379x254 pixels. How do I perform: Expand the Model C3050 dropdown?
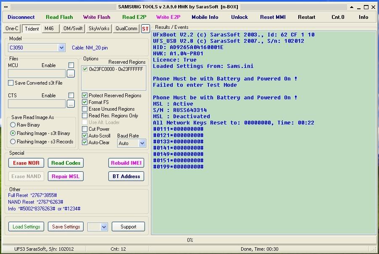61,48
